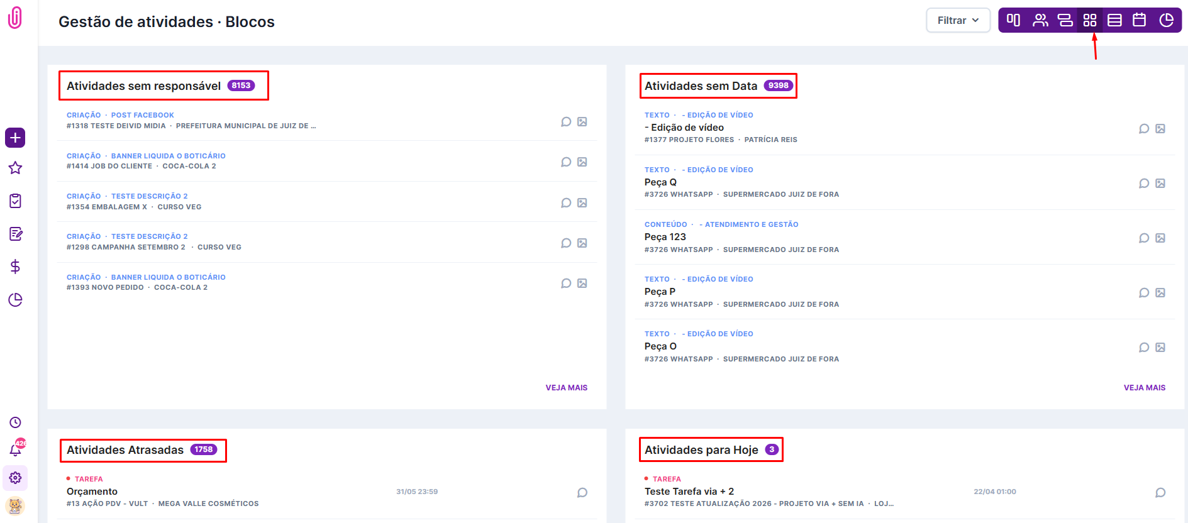
Task: Open image attachment for Edição de vídeo activity
Action: 1160,128
